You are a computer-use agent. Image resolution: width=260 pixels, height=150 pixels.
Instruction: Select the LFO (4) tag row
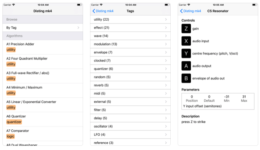(x=130, y=135)
